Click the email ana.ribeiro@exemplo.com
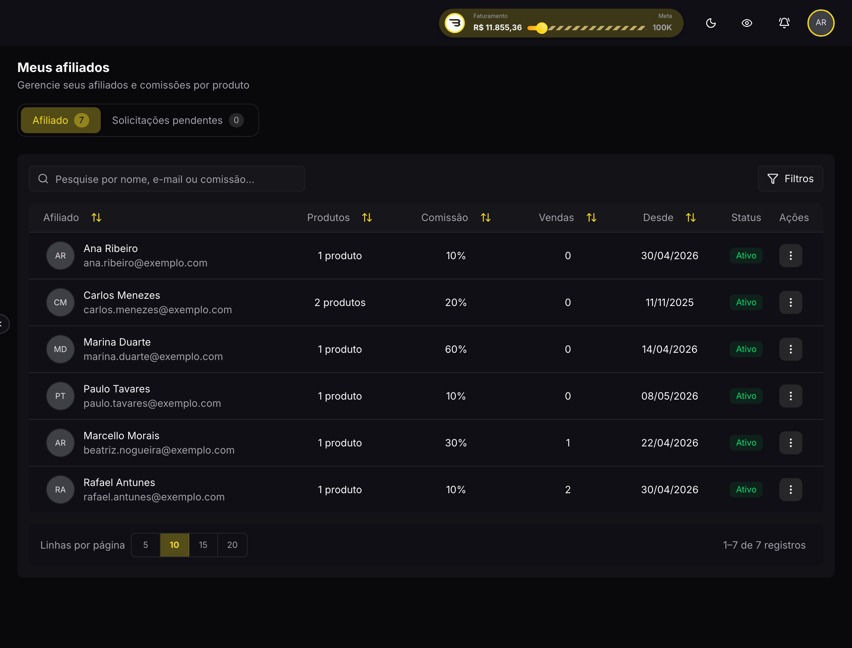Image resolution: width=852 pixels, height=648 pixels. tap(145, 263)
